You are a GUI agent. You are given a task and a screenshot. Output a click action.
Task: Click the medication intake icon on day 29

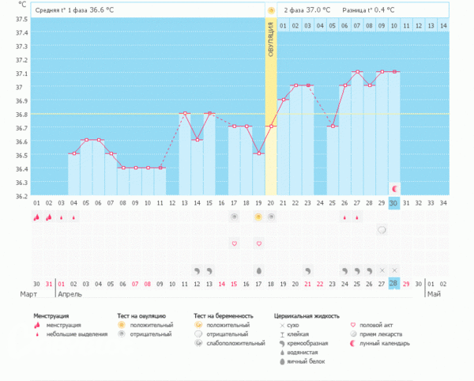point(382,230)
